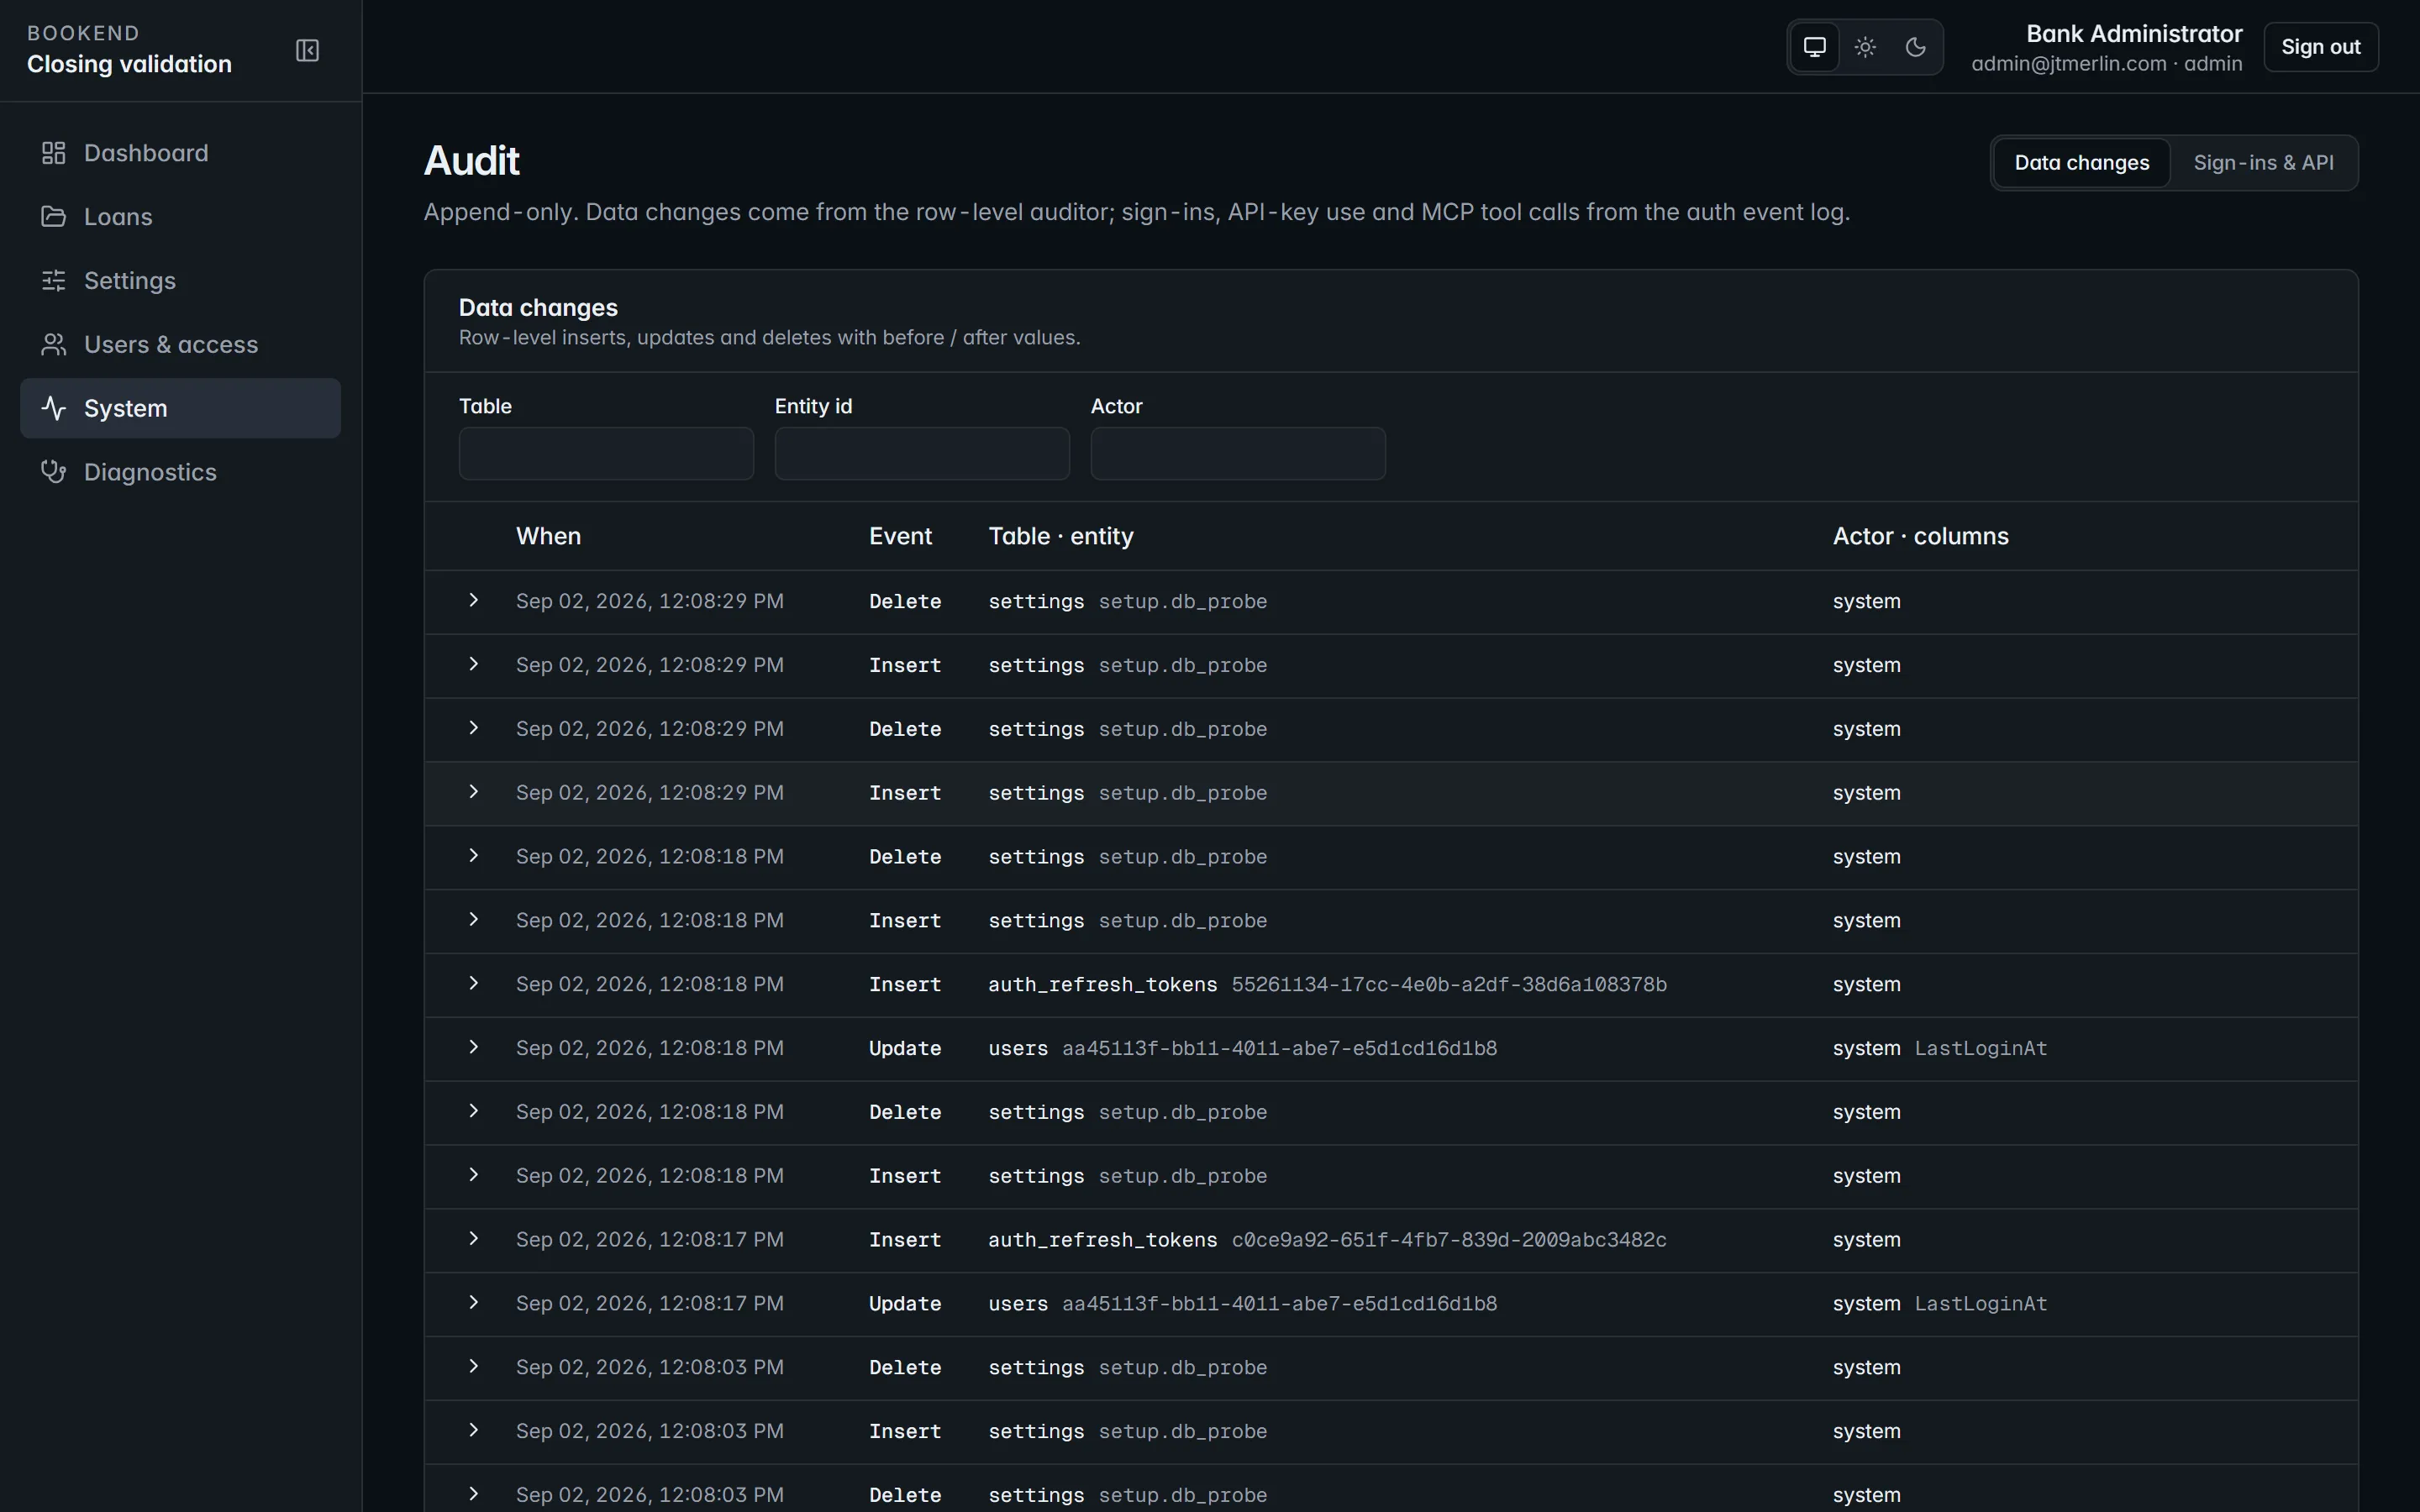The width and height of the screenshot is (2420, 1512).
Task: Click timestamp "Sep 02, 2026, 12:08:17 PM" of auth_refresh_tokens row
Action: click(x=650, y=1240)
